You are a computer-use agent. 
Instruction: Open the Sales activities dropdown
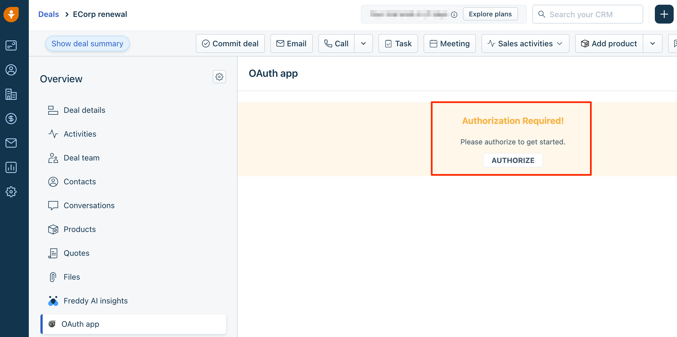point(525,43)
